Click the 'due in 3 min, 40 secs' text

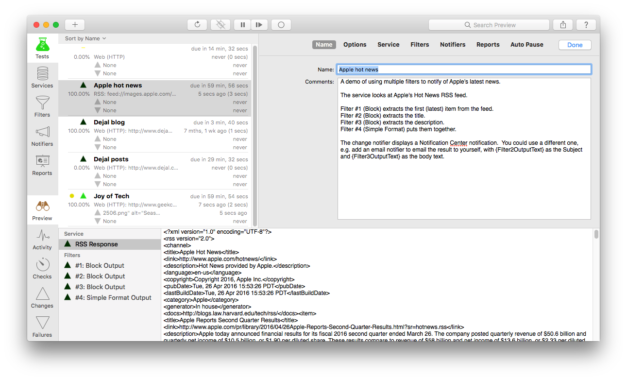(x=220, y=122)
